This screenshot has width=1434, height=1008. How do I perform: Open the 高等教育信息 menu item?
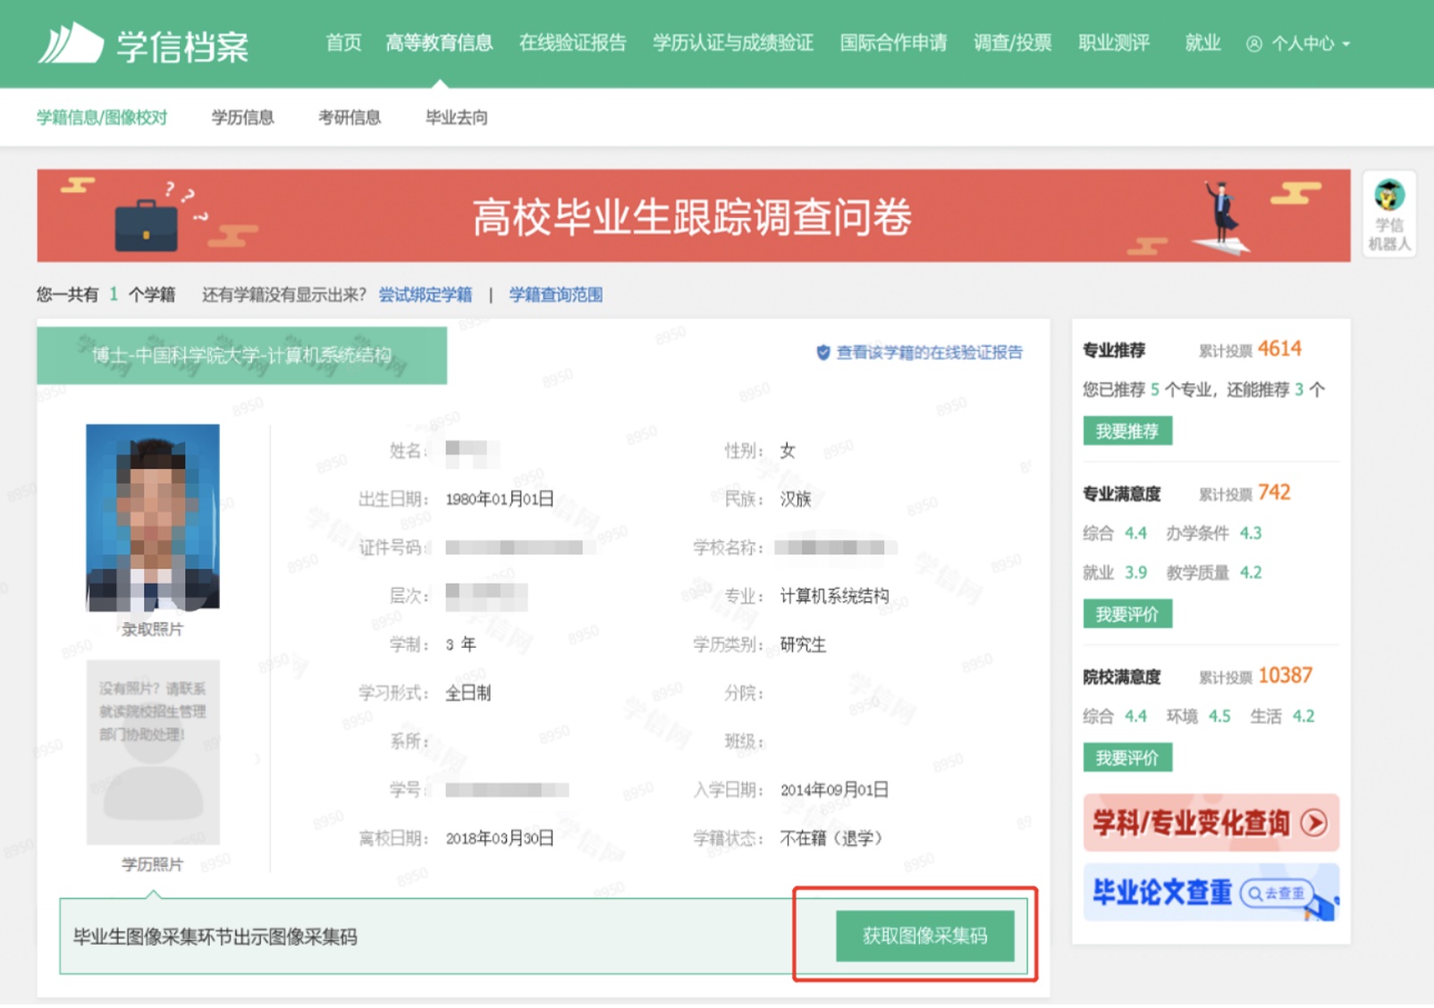click(x=439, y=43)
